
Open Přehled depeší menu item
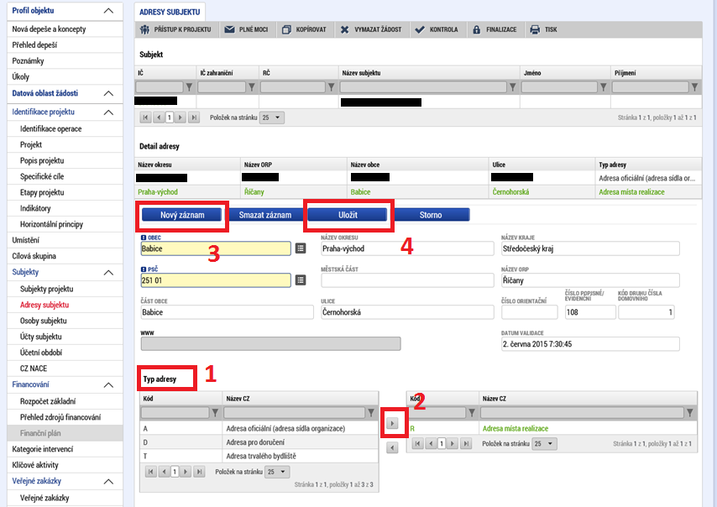tap(65, 44)
